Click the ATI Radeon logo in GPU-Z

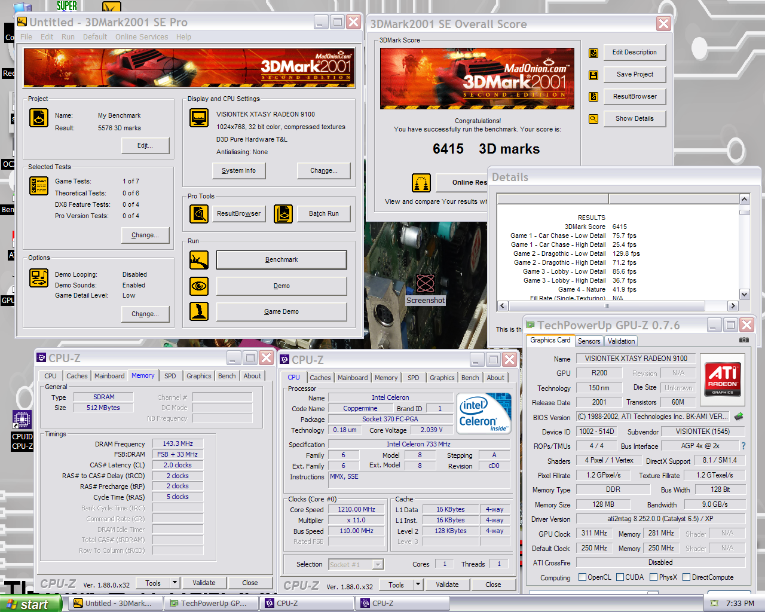(x=723, y=378)
